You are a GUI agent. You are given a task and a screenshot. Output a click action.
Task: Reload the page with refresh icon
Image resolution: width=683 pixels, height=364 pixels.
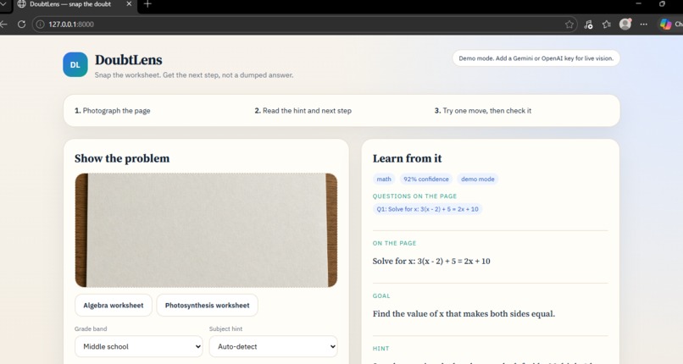(21, 25)
